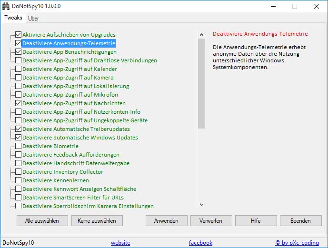Toggle Deaktiviere automatische Windows Updates checkbox
This screenshot has height=248, width=328.
click(19, 138)
